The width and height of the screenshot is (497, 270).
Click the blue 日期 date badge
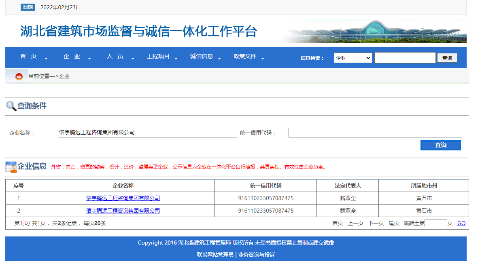pyautogui.click(x=28, y=7)
